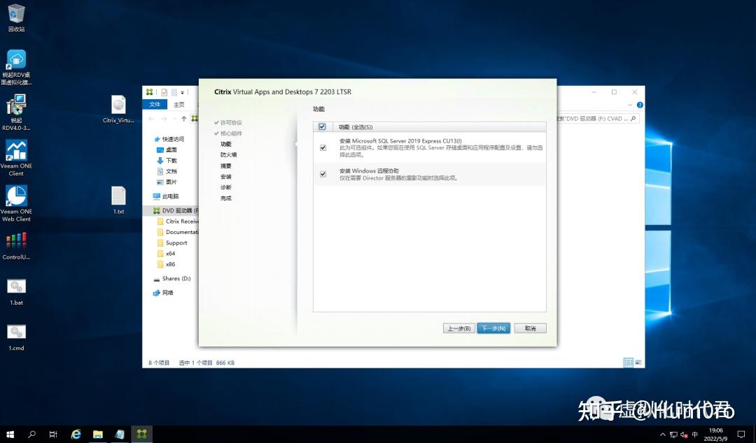Image resolution: width=756 pixels, height=443 pixels.
Task: Collapse the 此电脑 tree node
Action: 151,195
